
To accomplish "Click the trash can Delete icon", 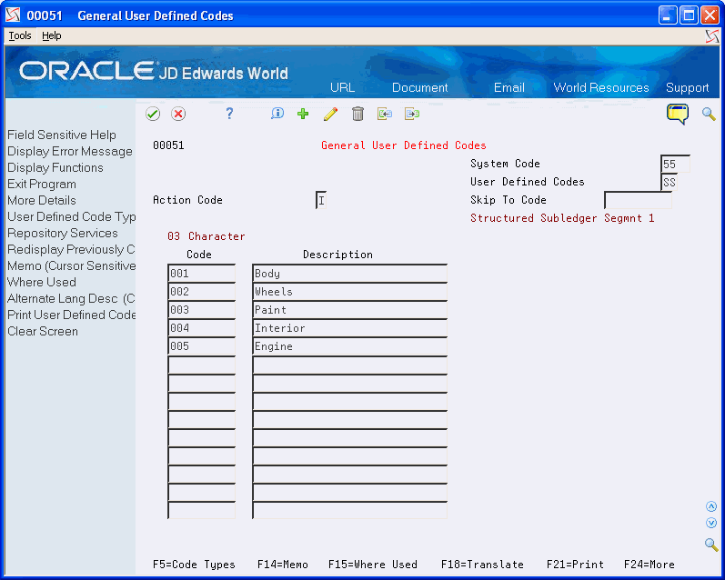I will [357, 114].
